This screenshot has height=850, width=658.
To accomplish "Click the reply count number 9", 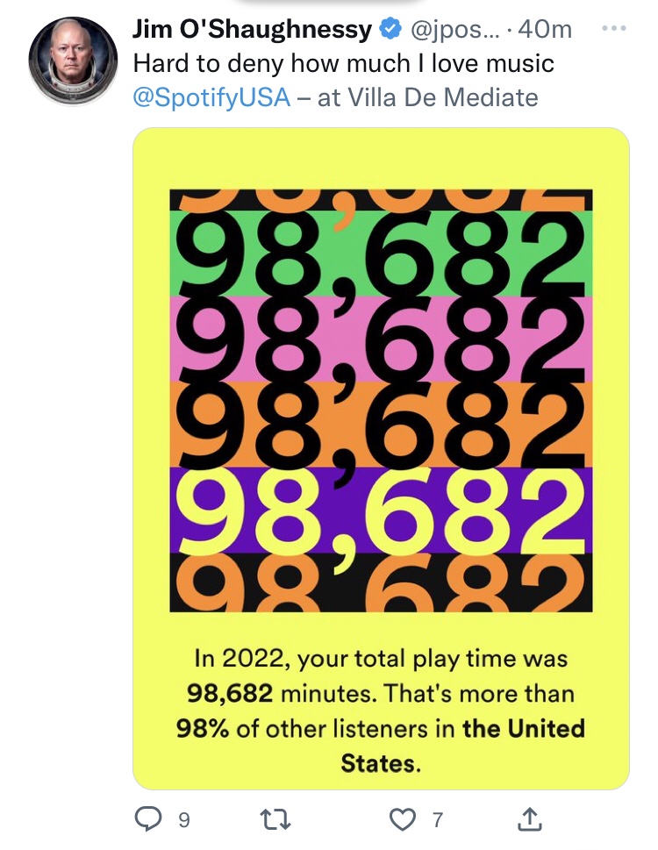I will pyautogui.click(x=183, y=820).
